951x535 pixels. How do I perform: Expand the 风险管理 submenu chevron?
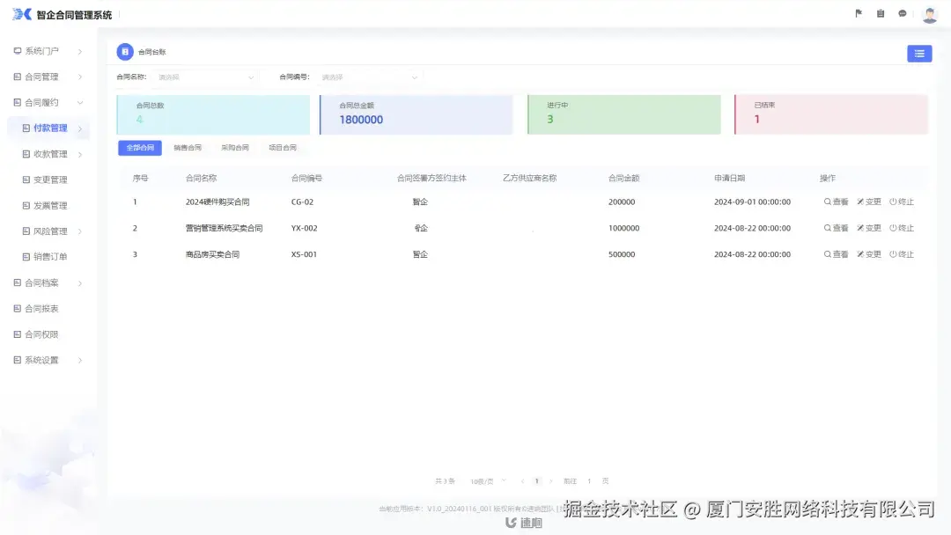tap(80, 231)
